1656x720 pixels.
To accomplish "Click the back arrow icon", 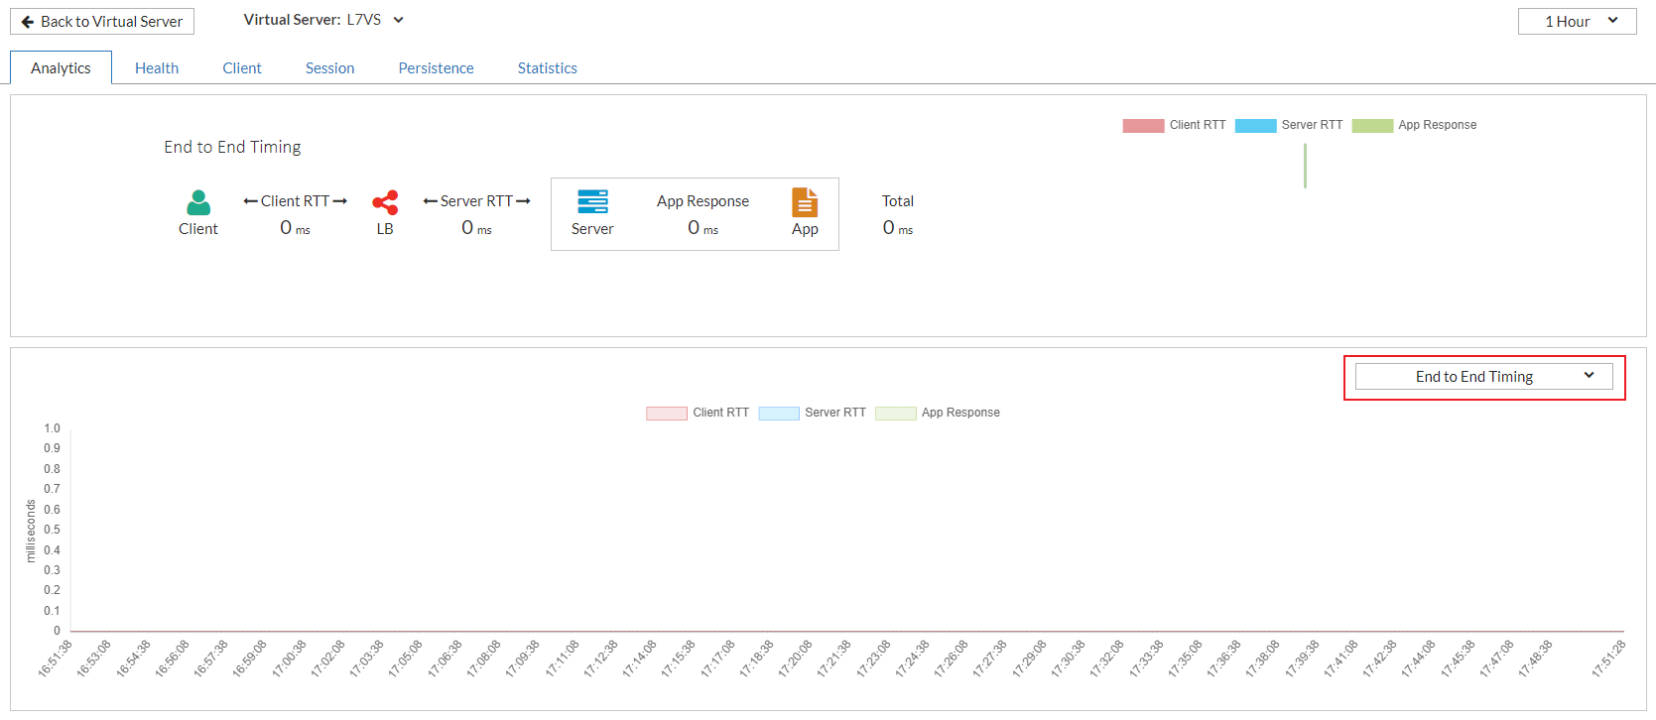I will [28, 22].
